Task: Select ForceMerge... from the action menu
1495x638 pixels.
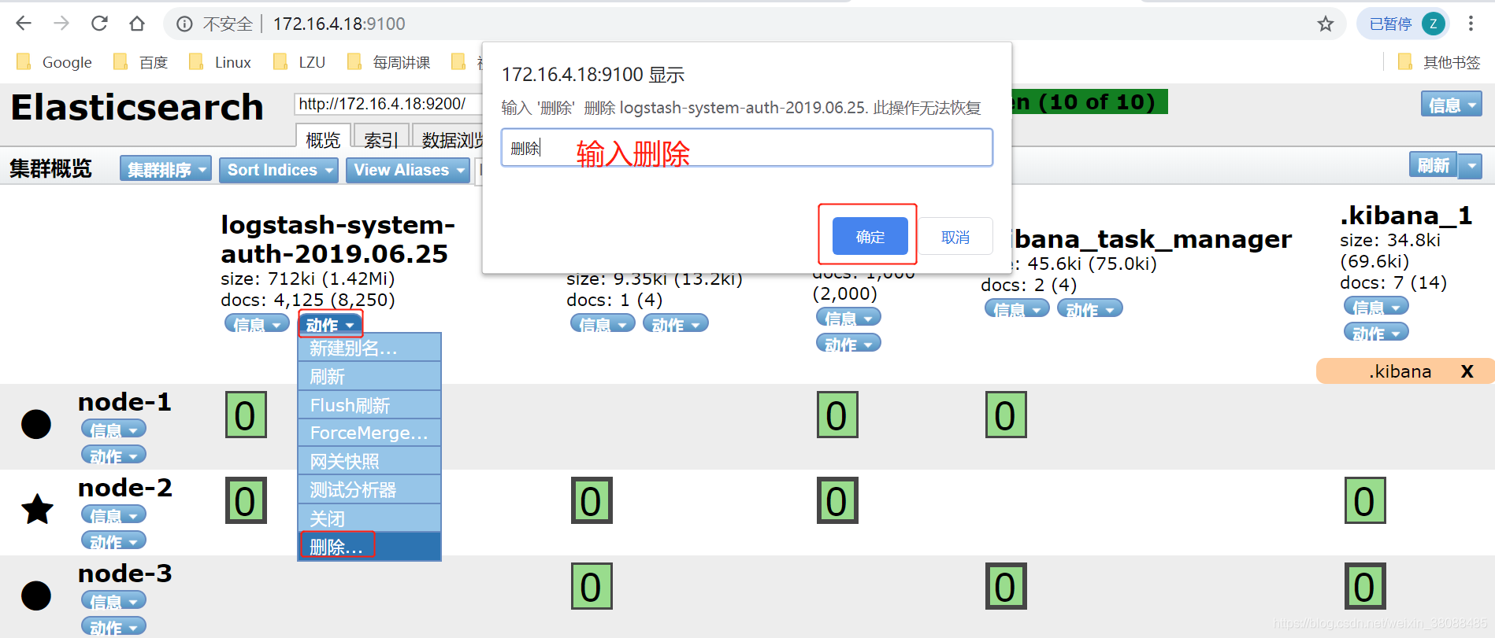Action: [369, 433]
